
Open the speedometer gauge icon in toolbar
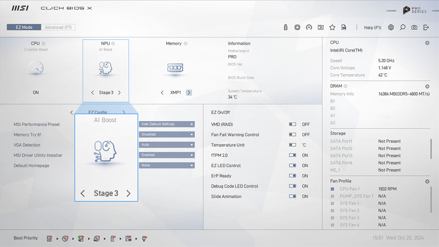click(309, 27)
